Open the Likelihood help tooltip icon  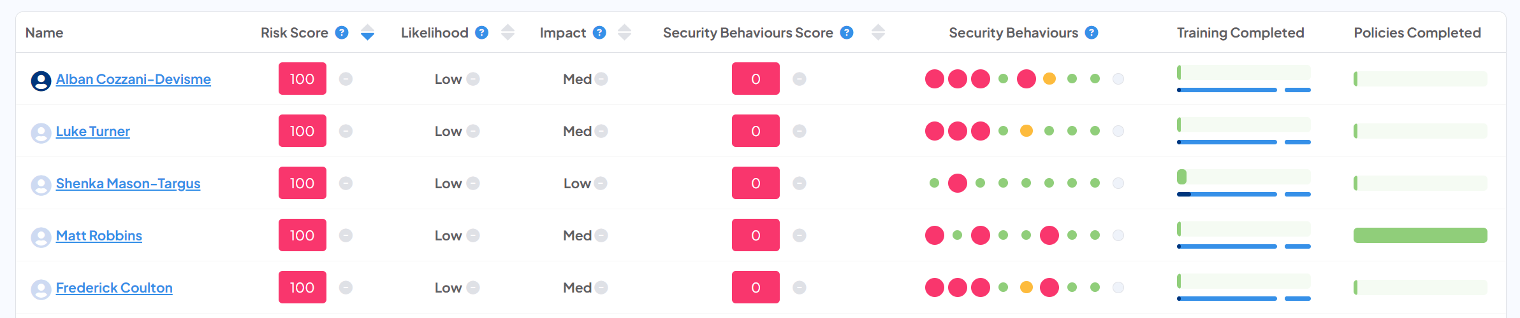coord(482,32)
